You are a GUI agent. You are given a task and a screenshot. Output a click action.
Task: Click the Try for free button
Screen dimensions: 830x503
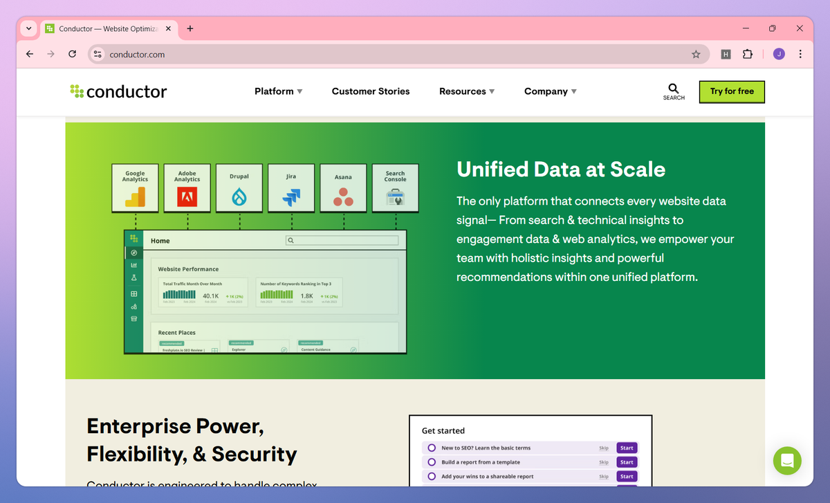(732, 91)
